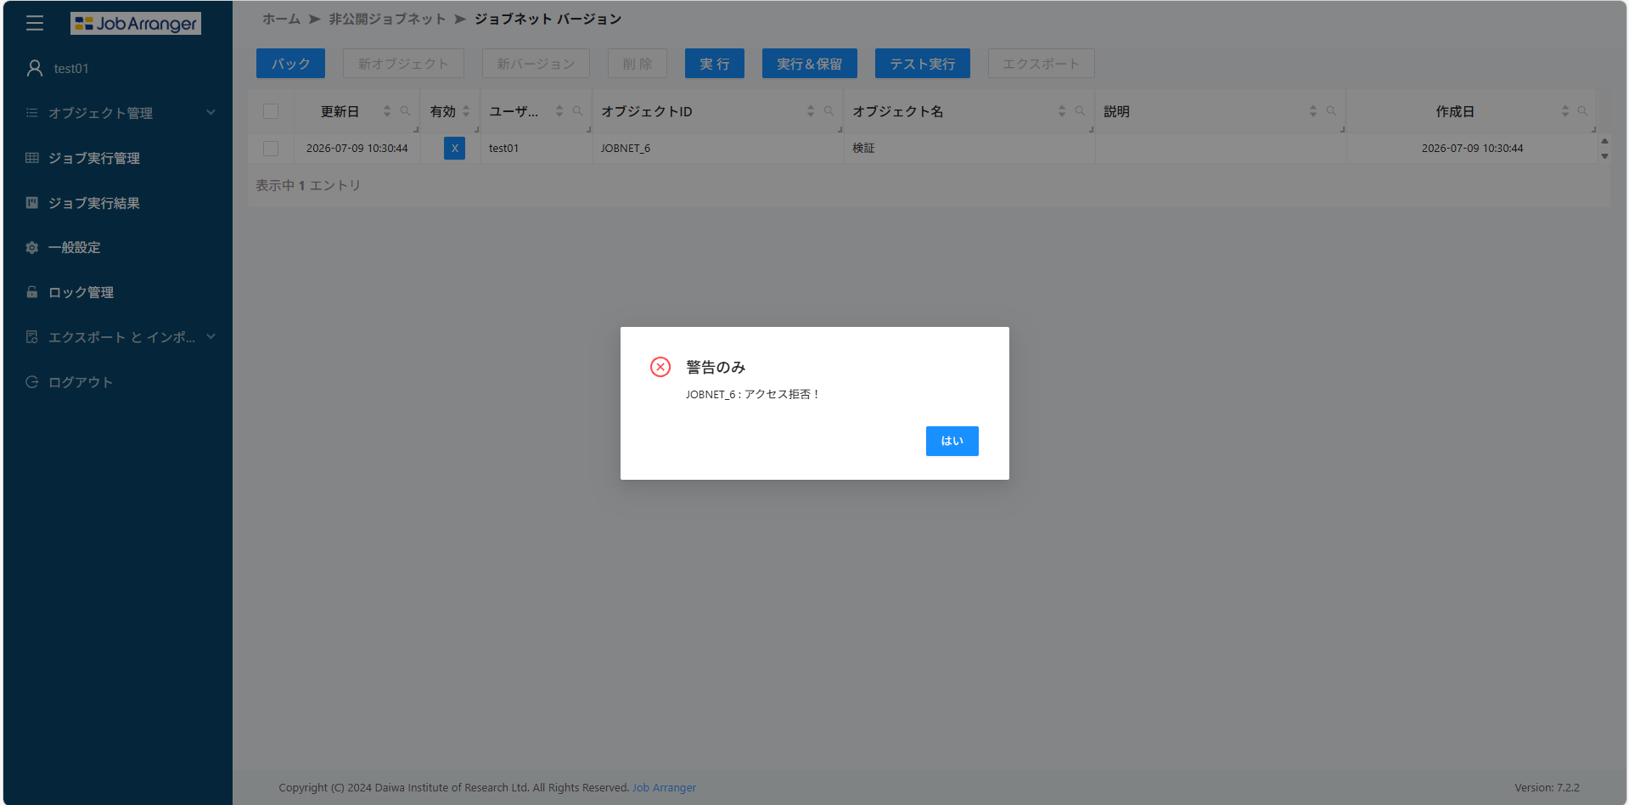Click the バック button
Screen dimensions: 1629x805
click(290, 64)
